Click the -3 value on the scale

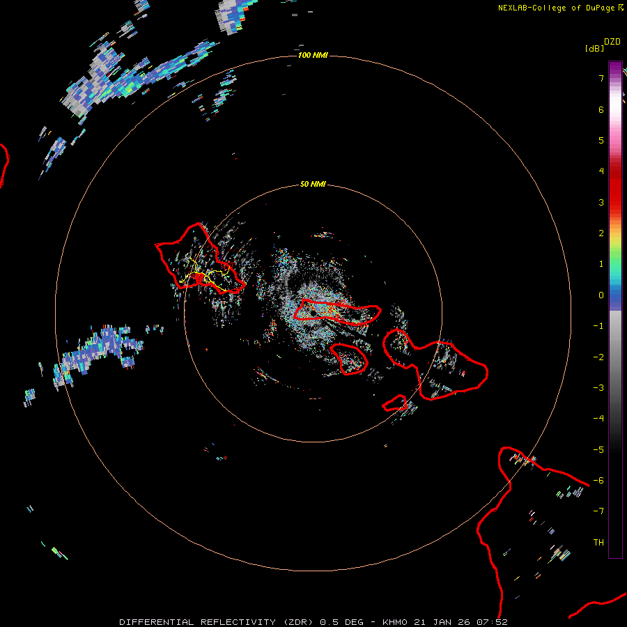(x=598, y=388)
